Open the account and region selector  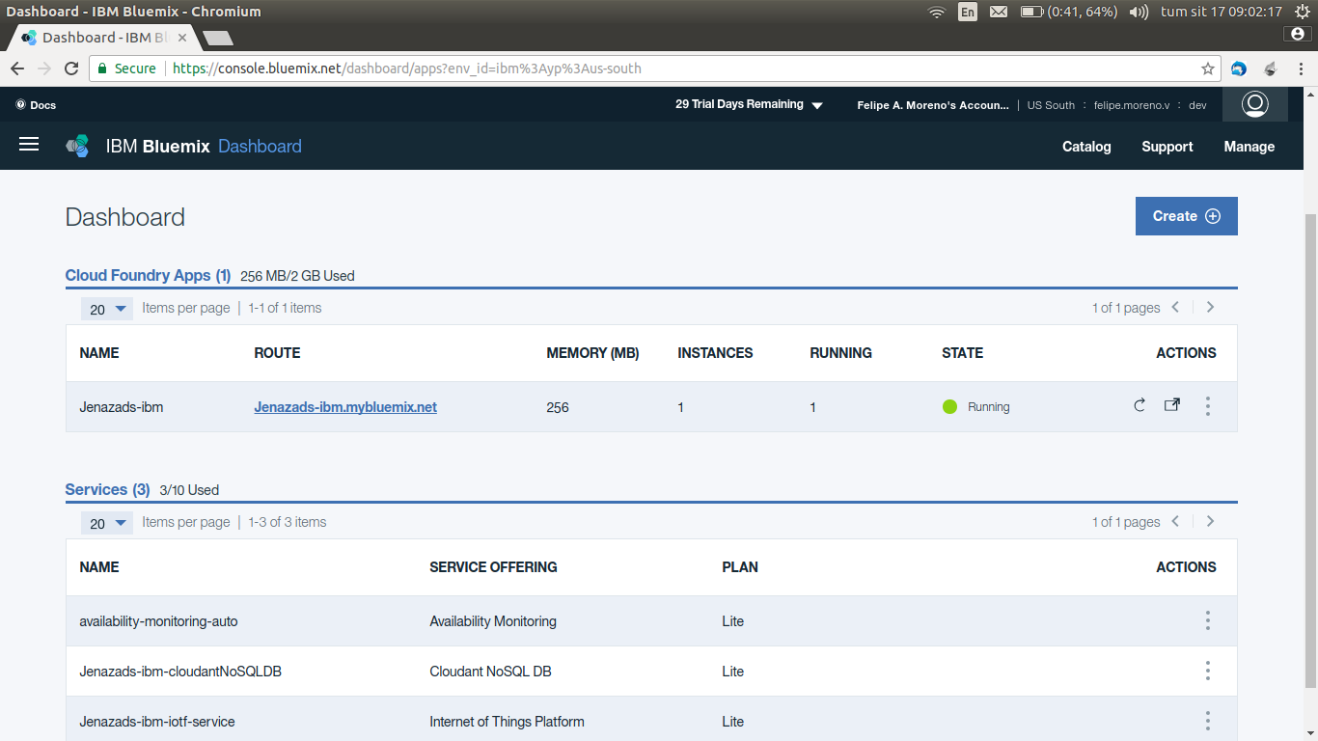[1031, 105]
